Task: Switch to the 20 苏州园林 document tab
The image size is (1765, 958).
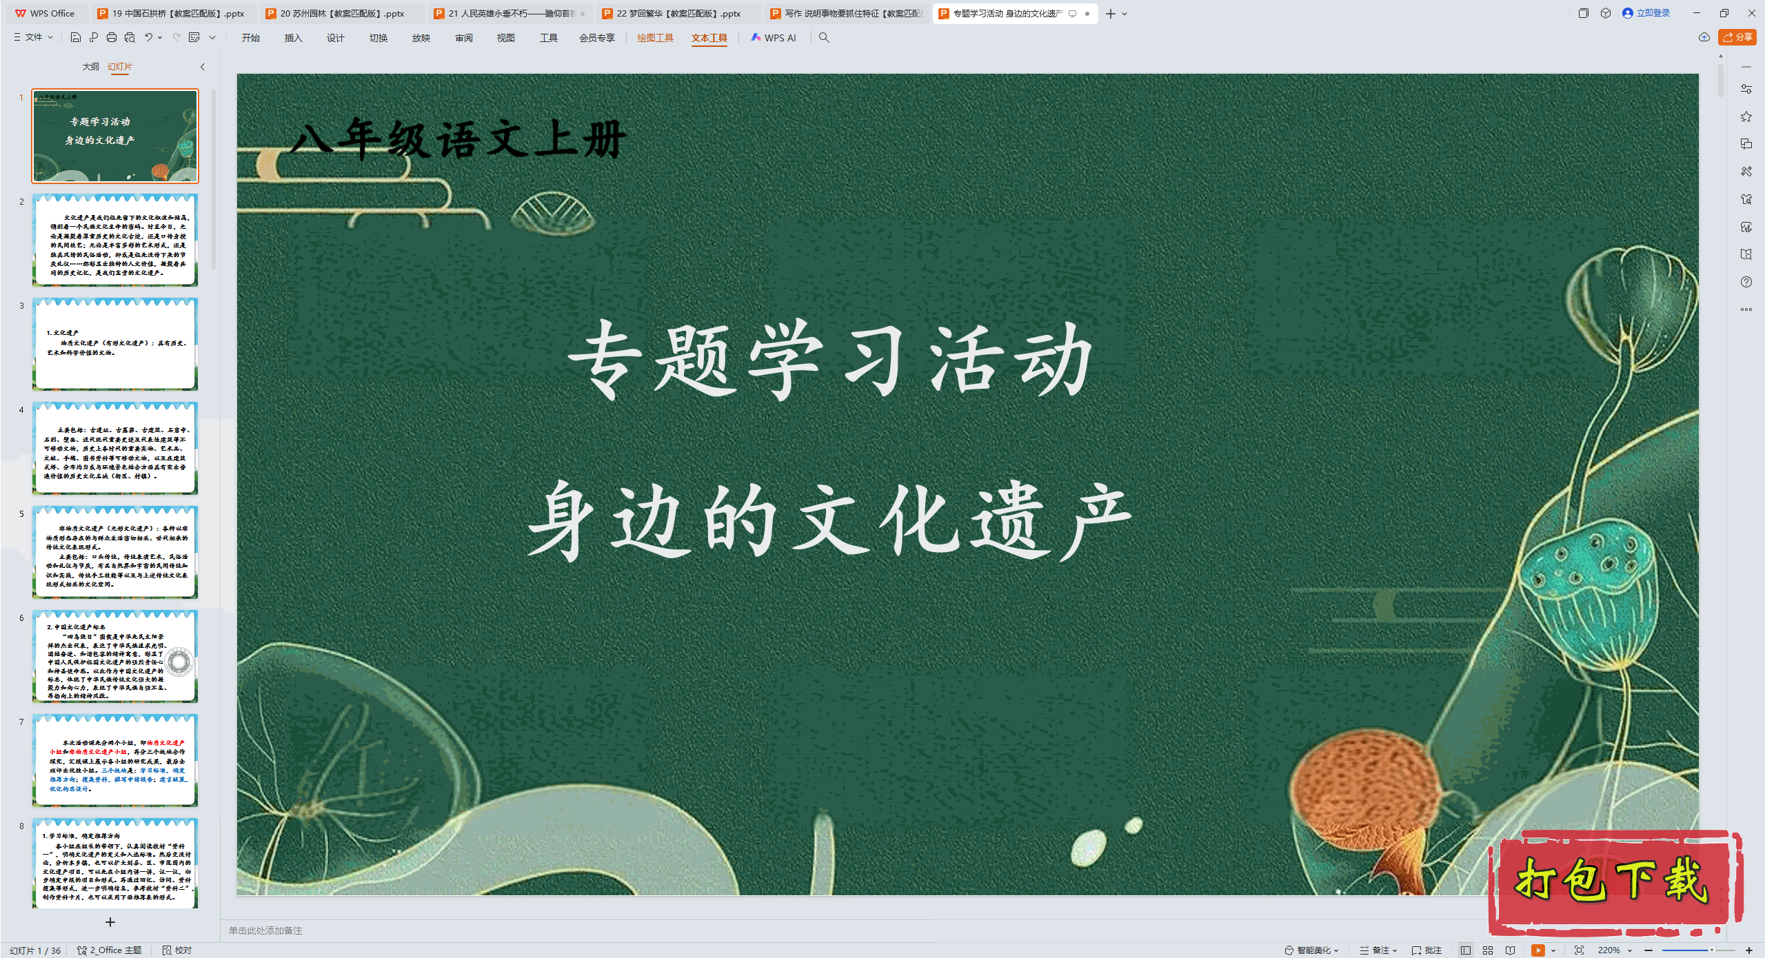Action: pyautogui.click(x=341, y=13)
